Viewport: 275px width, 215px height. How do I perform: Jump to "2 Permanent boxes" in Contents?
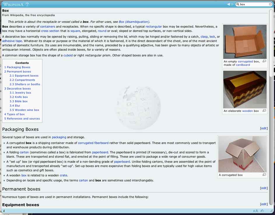pyautogui.click(x=18, y=72)
